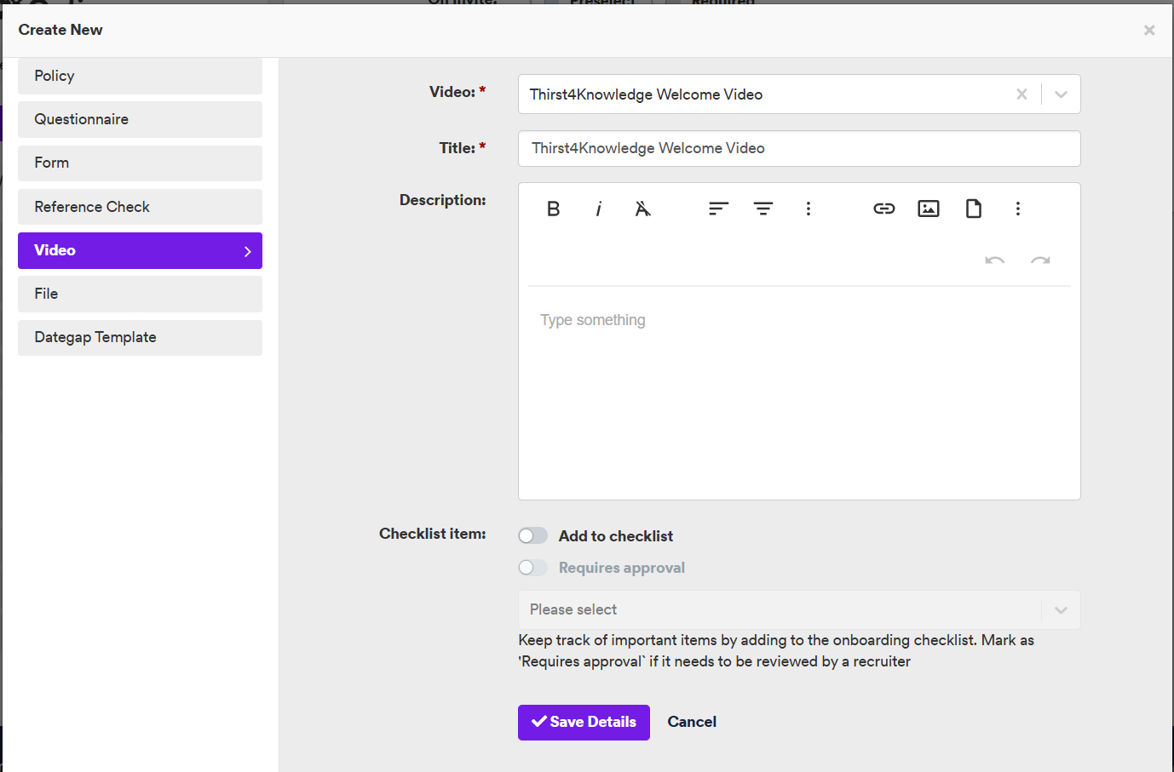Select the Video sidebar item
This screenshot has height=772, width=1174.
coord(140,250)
